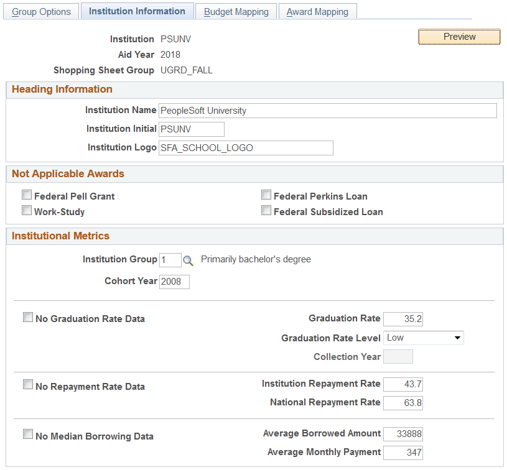
Task: Select the Institution Name text field
Action: click(x=328, y=111)
